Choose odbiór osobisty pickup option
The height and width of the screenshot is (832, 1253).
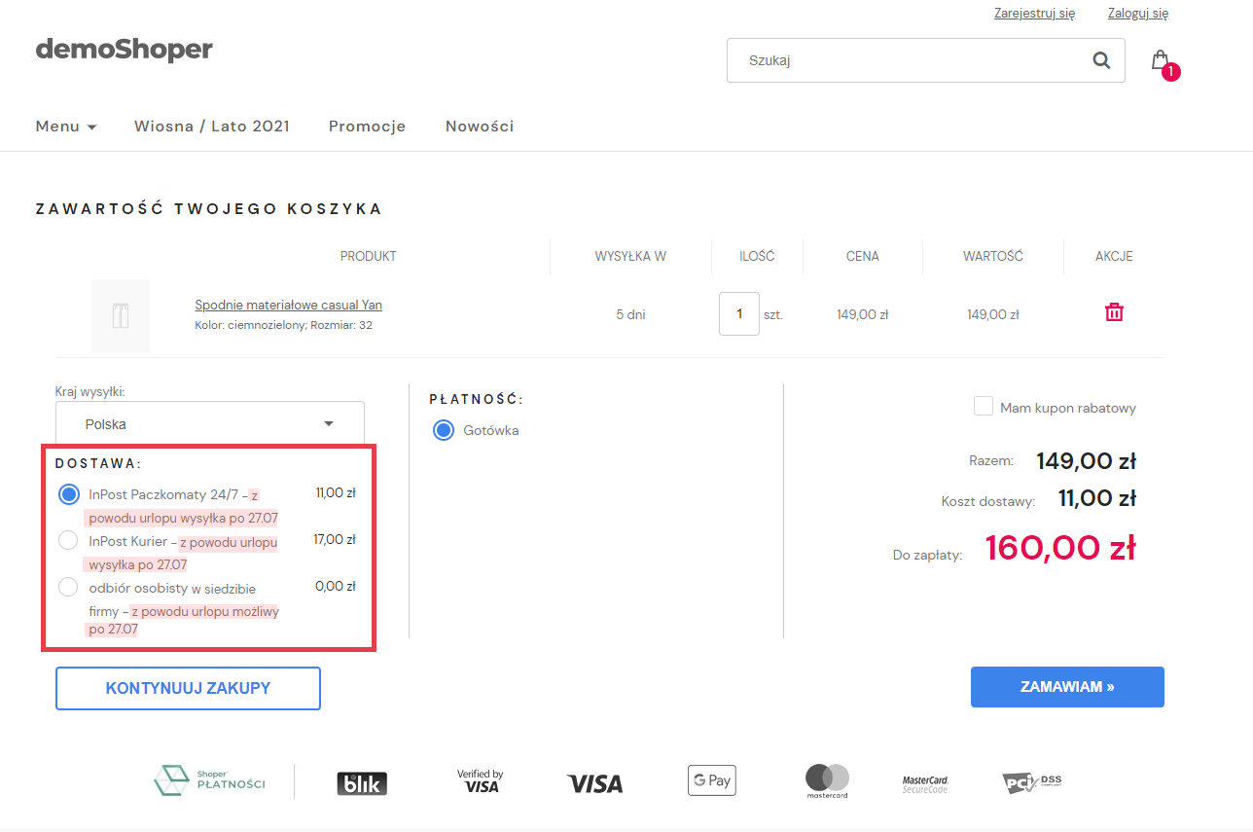(68, 587)
